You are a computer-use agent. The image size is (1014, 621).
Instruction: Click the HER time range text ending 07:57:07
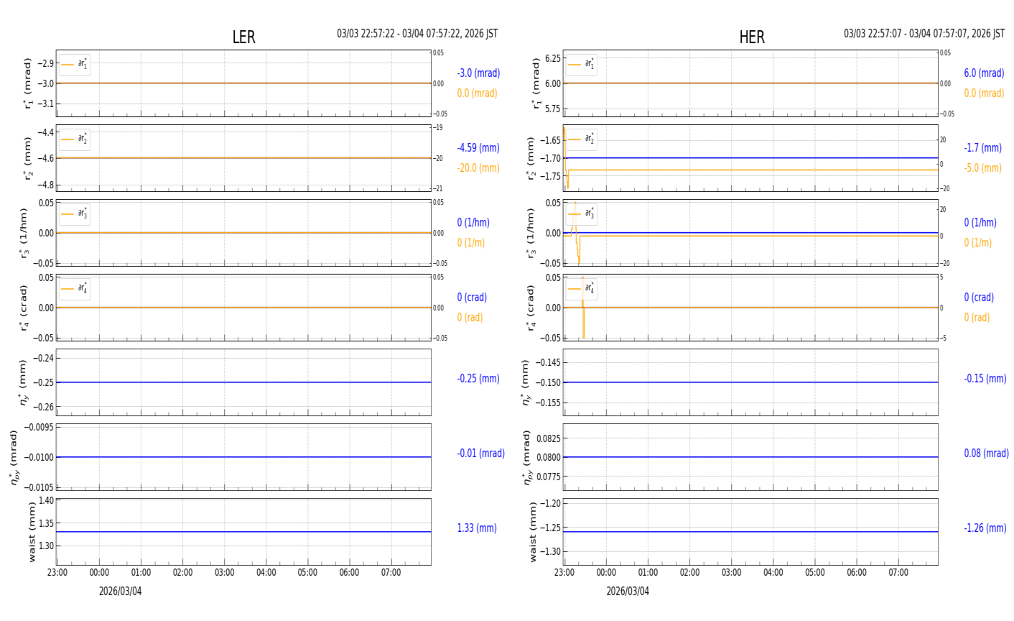924,34
